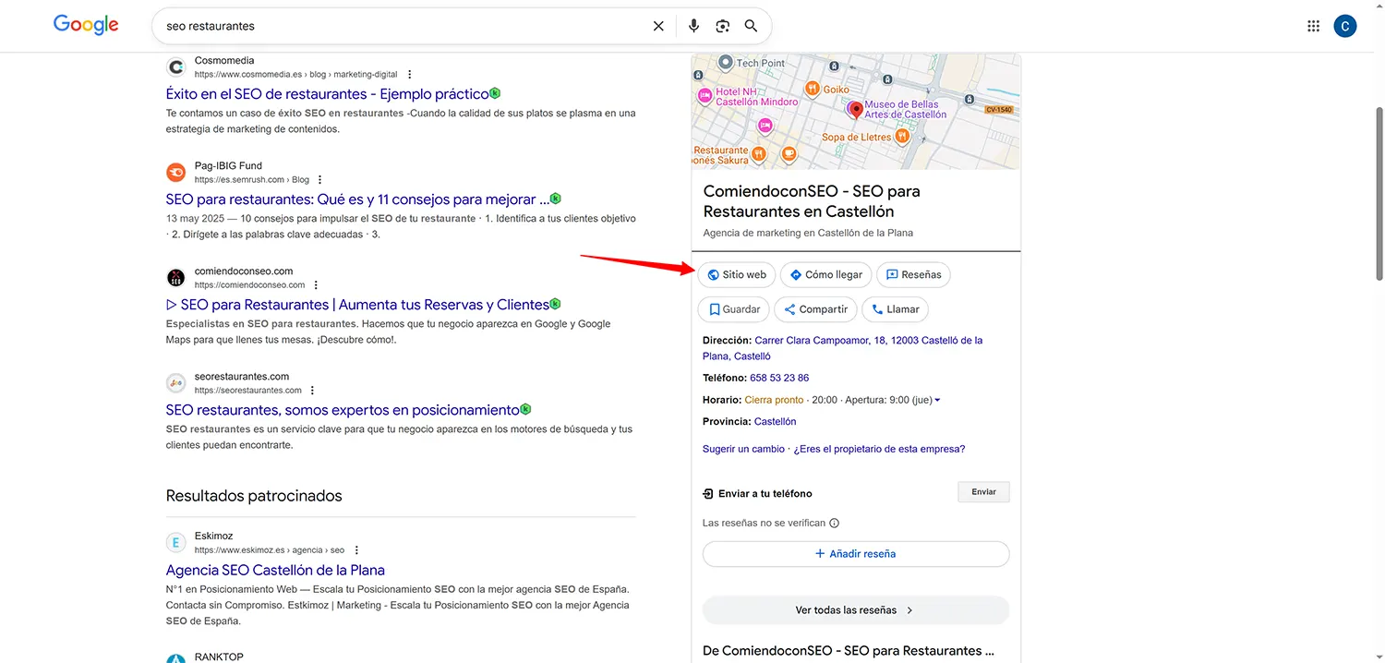Click the 'Museo de Bellas Artes de Castellón' map label
Screen dimensions: 1385x663
click(x=906, y=110)
